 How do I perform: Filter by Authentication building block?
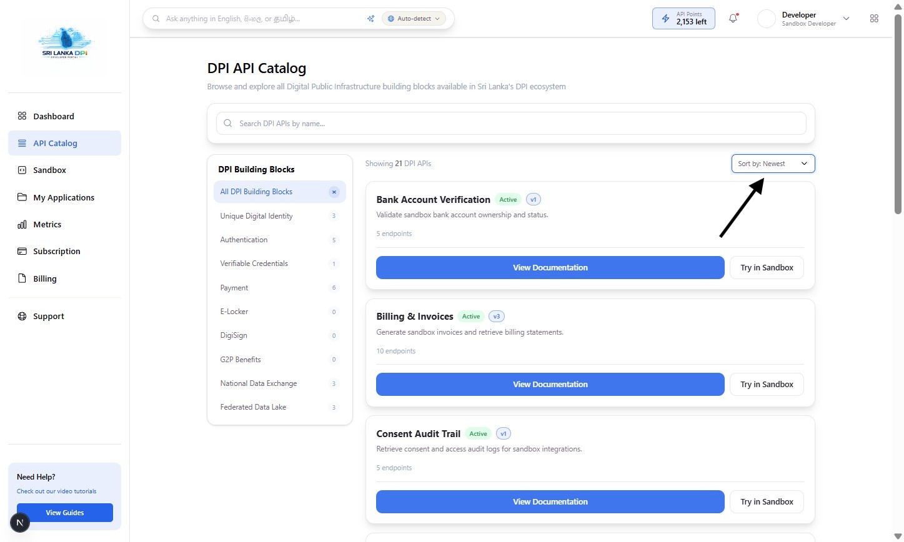(x=280, y=240)
